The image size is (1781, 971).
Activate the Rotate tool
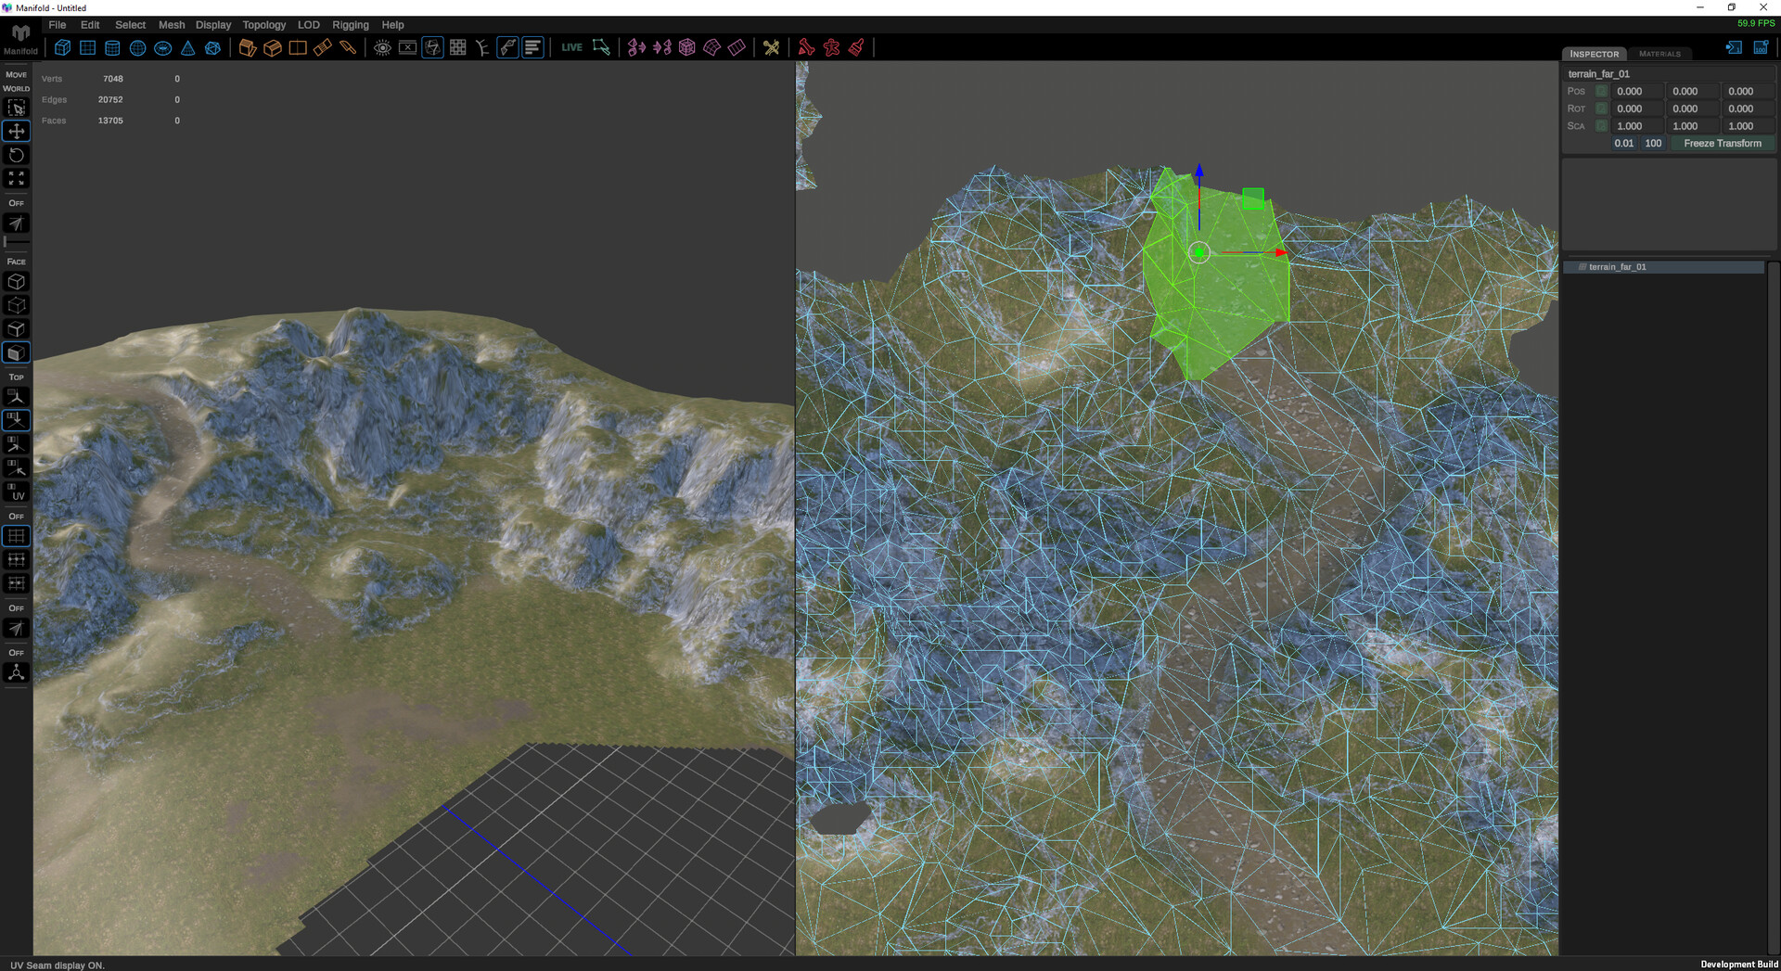point(16,155)
